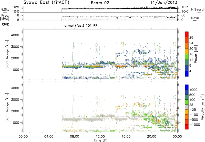
Task: Click the 'Freq. [MHz]' axis label
Action: coord(5,17)
